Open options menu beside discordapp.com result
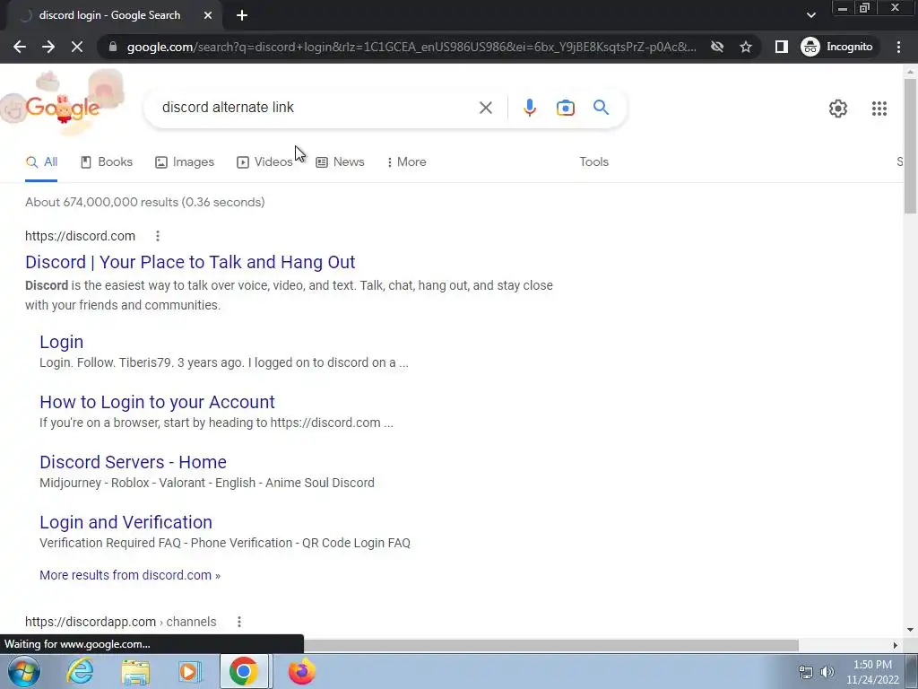Image resolution: width=918 pixels, height=689 pixels. (x=238, y=622)
